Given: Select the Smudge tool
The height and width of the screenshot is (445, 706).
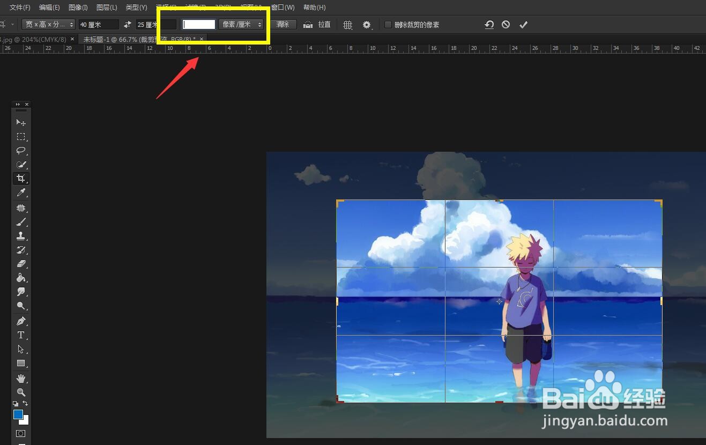Looking at the screenshot, I should [x=21, y=292].
